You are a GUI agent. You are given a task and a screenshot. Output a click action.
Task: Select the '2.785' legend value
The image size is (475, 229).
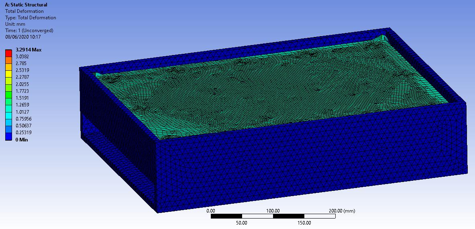[20, 63]
